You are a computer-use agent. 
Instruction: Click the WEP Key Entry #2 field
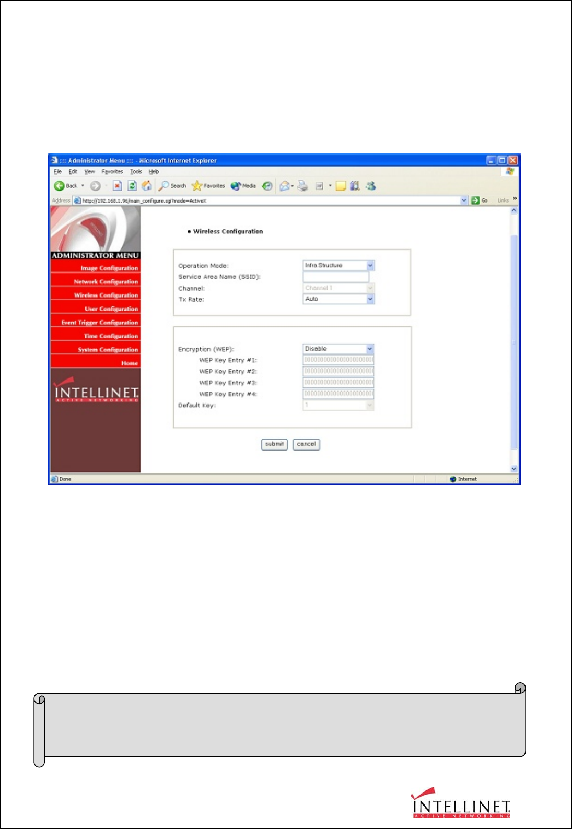pyautogui.click(x=338, y=371)
